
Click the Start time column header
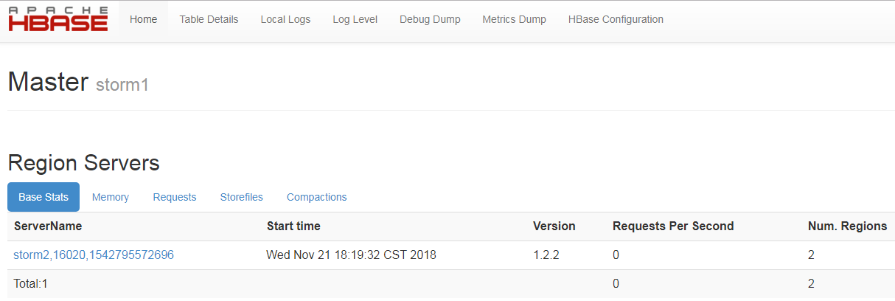click(x=293, y=226)
